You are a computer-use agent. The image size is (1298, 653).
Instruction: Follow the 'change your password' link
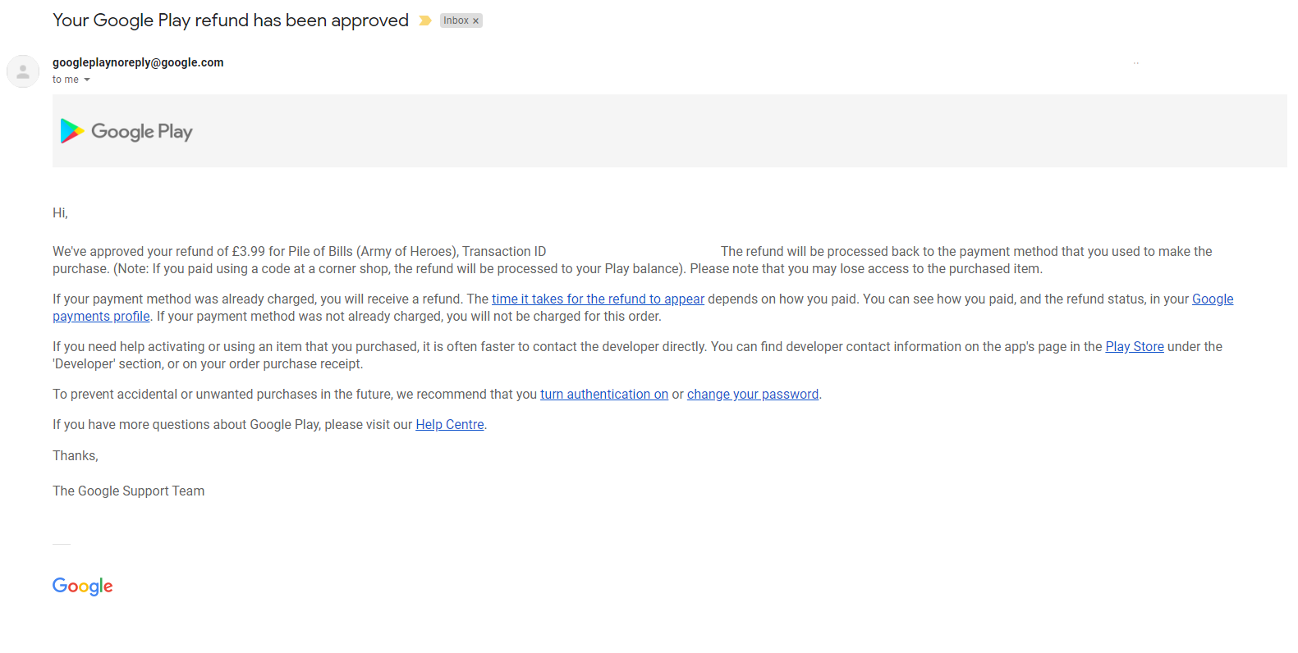(x=753, y=395)
